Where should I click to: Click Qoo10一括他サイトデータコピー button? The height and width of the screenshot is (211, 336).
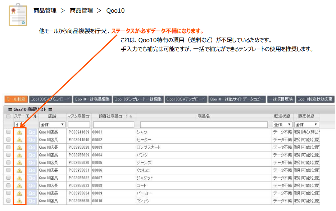[x=237, y=99]
